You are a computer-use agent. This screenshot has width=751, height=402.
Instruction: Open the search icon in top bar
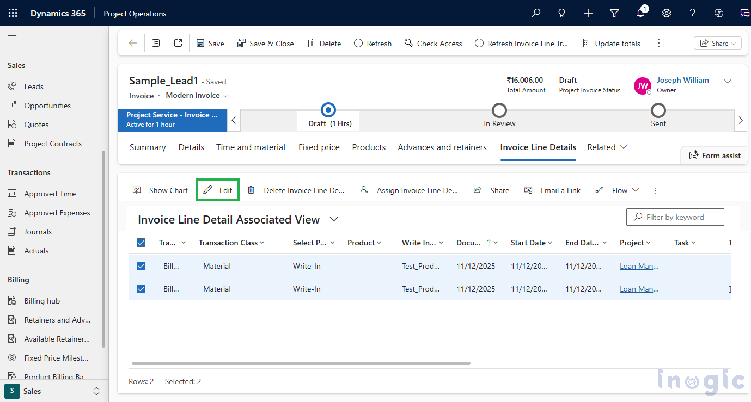[535, 13]
